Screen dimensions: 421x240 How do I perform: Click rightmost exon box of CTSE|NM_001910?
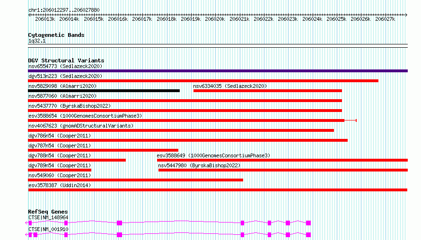click(308, 235)
